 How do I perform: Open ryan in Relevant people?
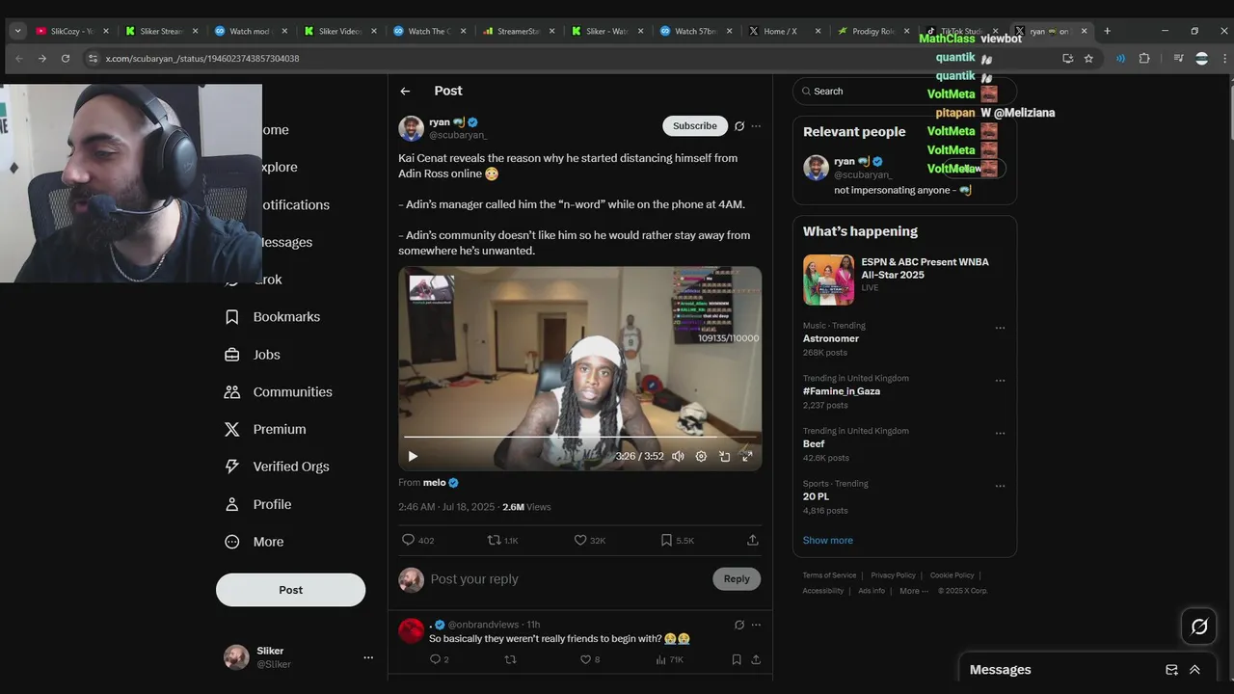pyautogui.click(x=845, y=162)
